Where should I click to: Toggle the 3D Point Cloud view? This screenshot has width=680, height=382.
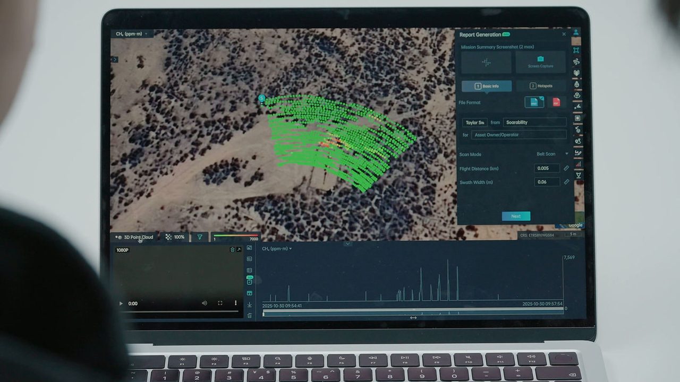[134, 237]
